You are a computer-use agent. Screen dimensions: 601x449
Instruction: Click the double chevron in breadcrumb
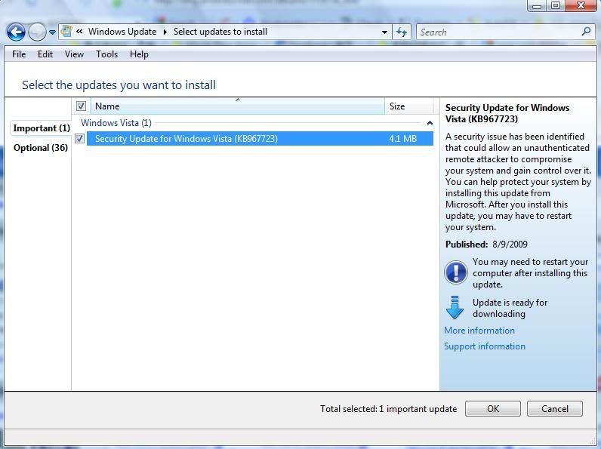(x=79, y=32)
